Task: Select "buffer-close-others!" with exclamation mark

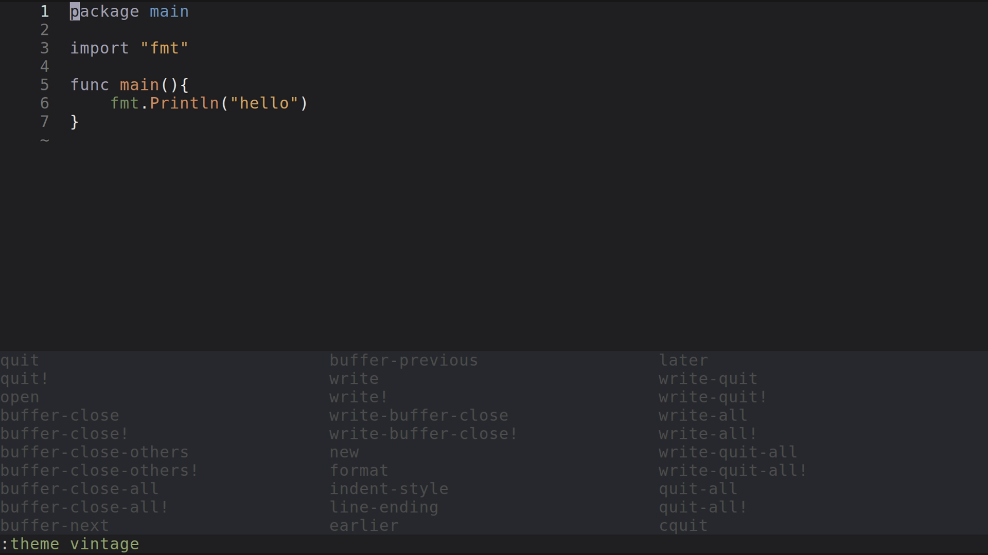Action: click(x=99, y=470)
